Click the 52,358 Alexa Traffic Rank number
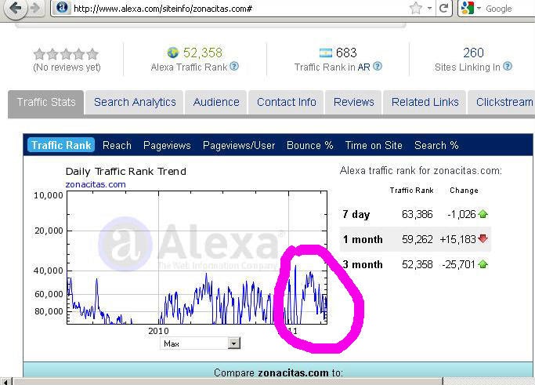Screen dimensions: 535x385 coord(203,53)
